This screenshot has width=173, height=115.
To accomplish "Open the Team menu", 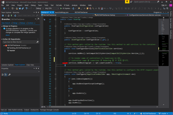I will pyautogui.click(x=40, y=5).
